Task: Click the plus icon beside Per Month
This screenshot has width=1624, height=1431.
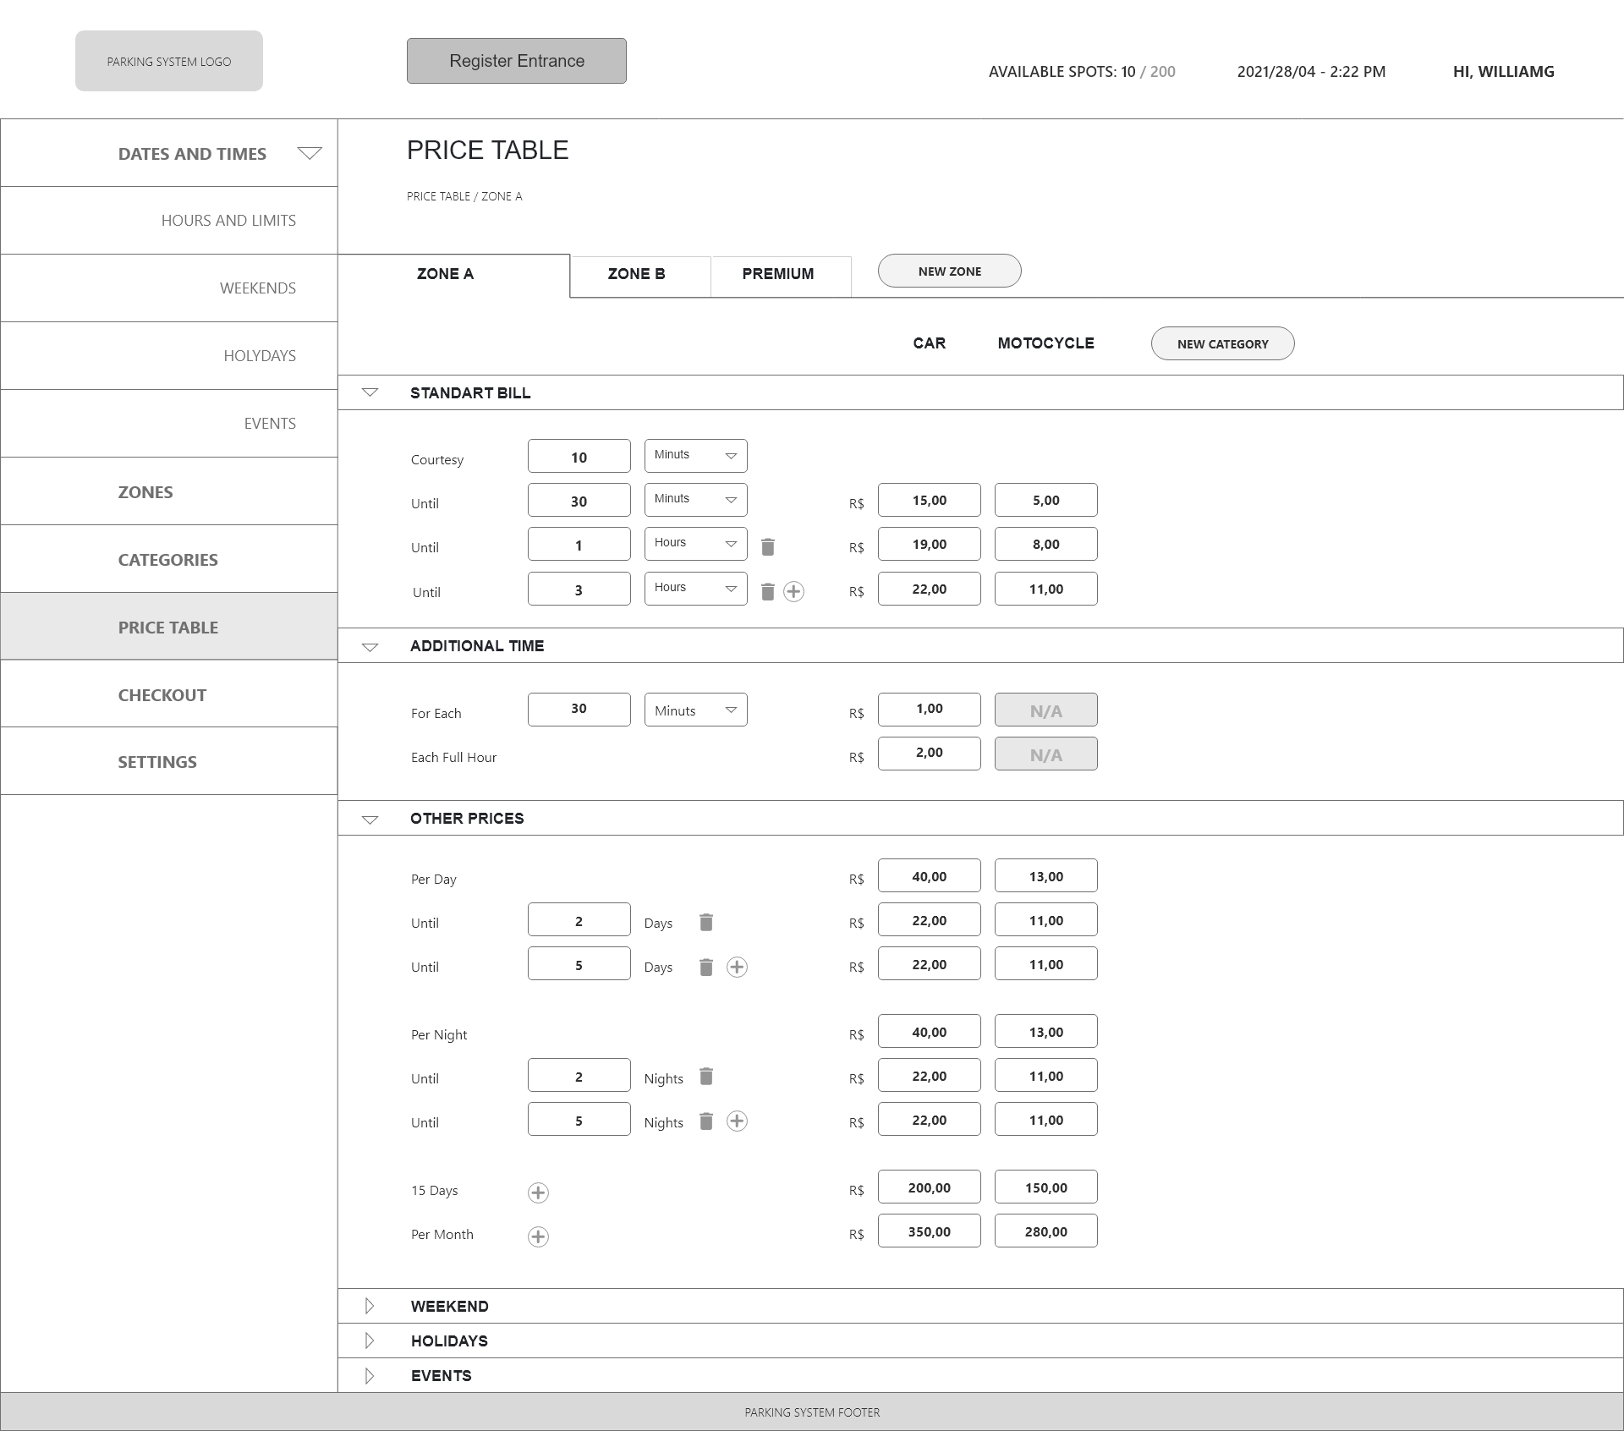Action: click(x=538, y=1236)
